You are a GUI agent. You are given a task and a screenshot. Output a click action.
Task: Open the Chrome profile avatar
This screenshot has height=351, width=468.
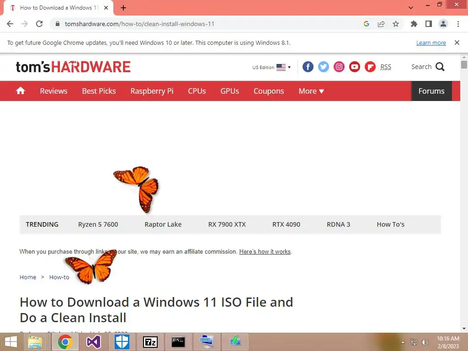(443, 24)
